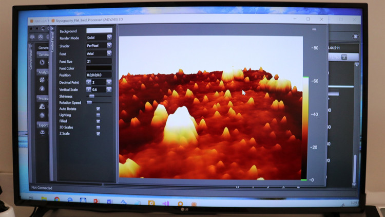385x217 pixels.
Task: Open the Export section in the left panel
Action: 43,125
